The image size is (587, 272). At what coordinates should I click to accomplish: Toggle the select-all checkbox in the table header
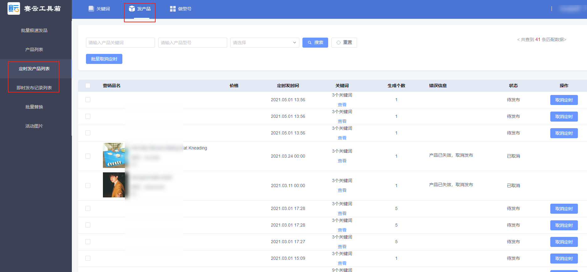pyautogui.click(x=88, y=86)
